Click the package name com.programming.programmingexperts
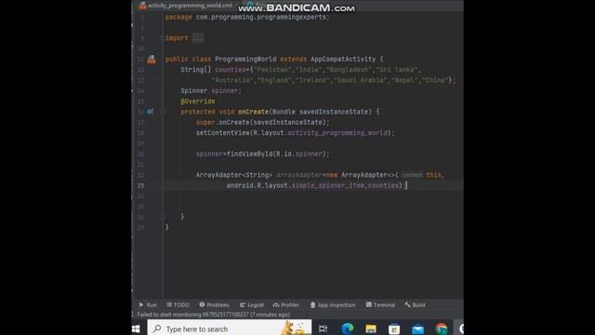This screenshot has height=335, width=595. point(260,17)
